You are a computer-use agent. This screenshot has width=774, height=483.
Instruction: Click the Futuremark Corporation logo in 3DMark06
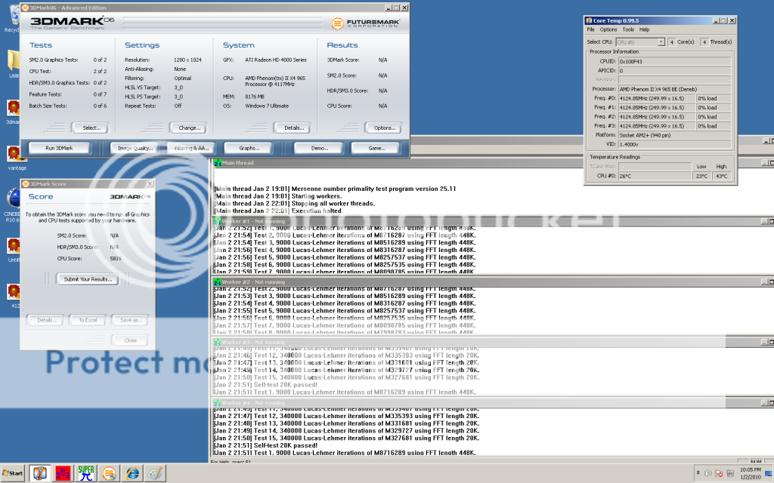click(363, 23)
